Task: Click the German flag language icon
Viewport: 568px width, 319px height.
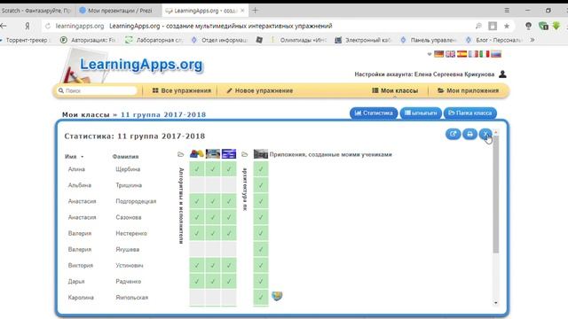Action: pos(438,54)
